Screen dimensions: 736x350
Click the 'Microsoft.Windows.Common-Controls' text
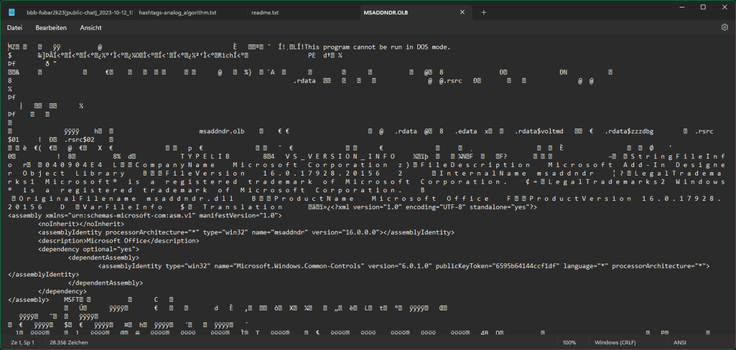click(x=297, y=266)
